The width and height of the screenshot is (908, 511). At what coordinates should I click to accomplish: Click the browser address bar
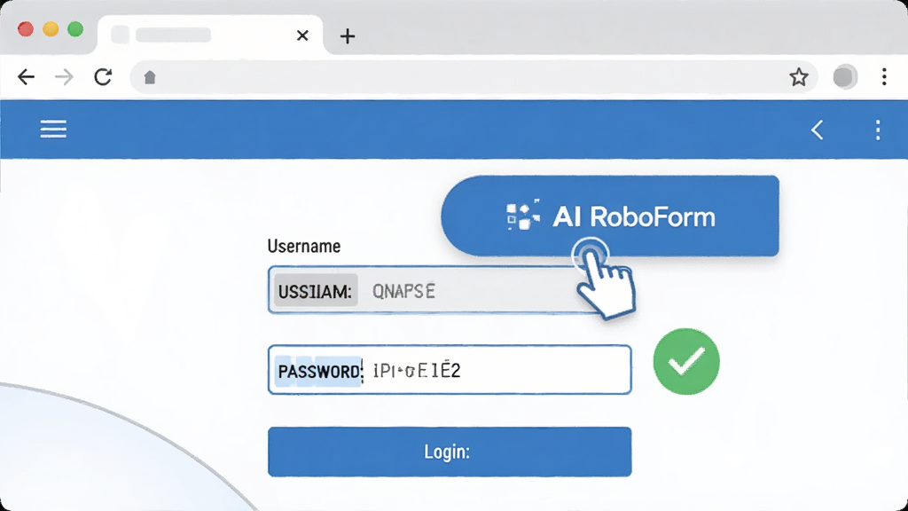(474, 77)
